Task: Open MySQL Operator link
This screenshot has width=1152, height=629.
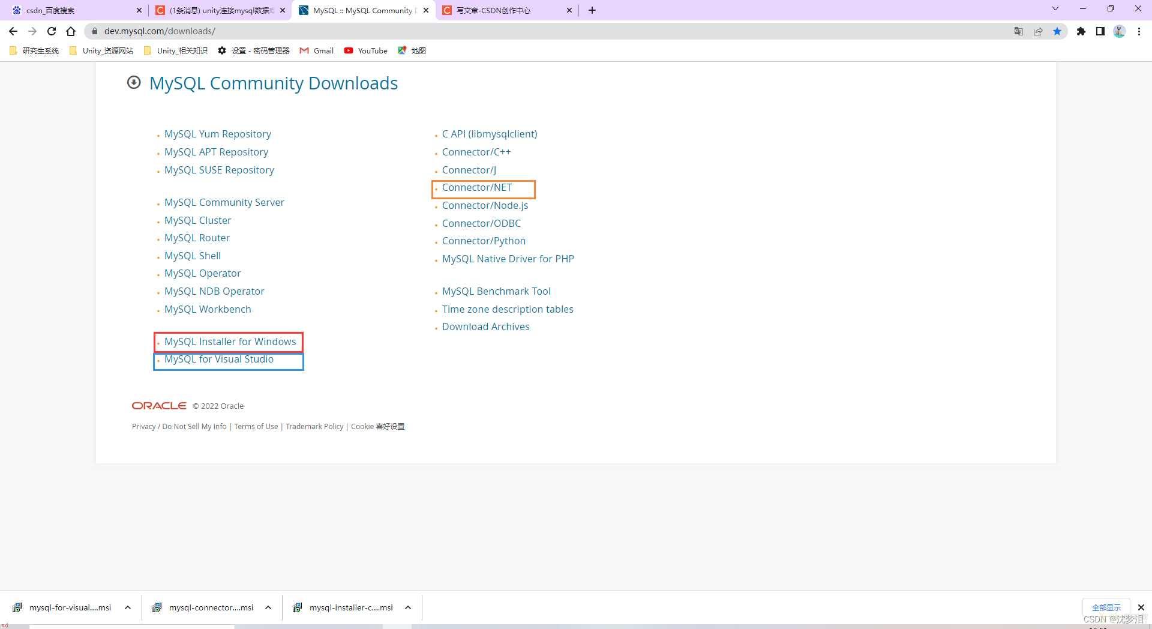Action: click(x=202, y=273)
